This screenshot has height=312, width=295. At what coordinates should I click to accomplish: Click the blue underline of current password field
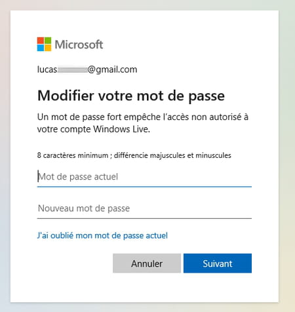[144, 187]
